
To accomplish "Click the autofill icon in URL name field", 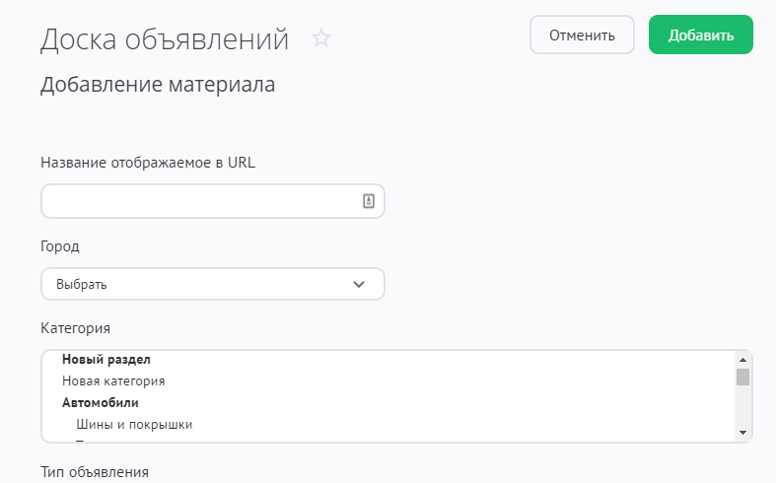I will [368, 201].
